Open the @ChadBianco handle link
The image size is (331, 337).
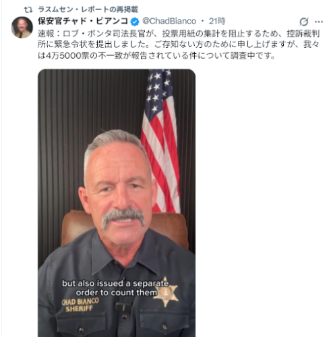click(x=169, y=21)
